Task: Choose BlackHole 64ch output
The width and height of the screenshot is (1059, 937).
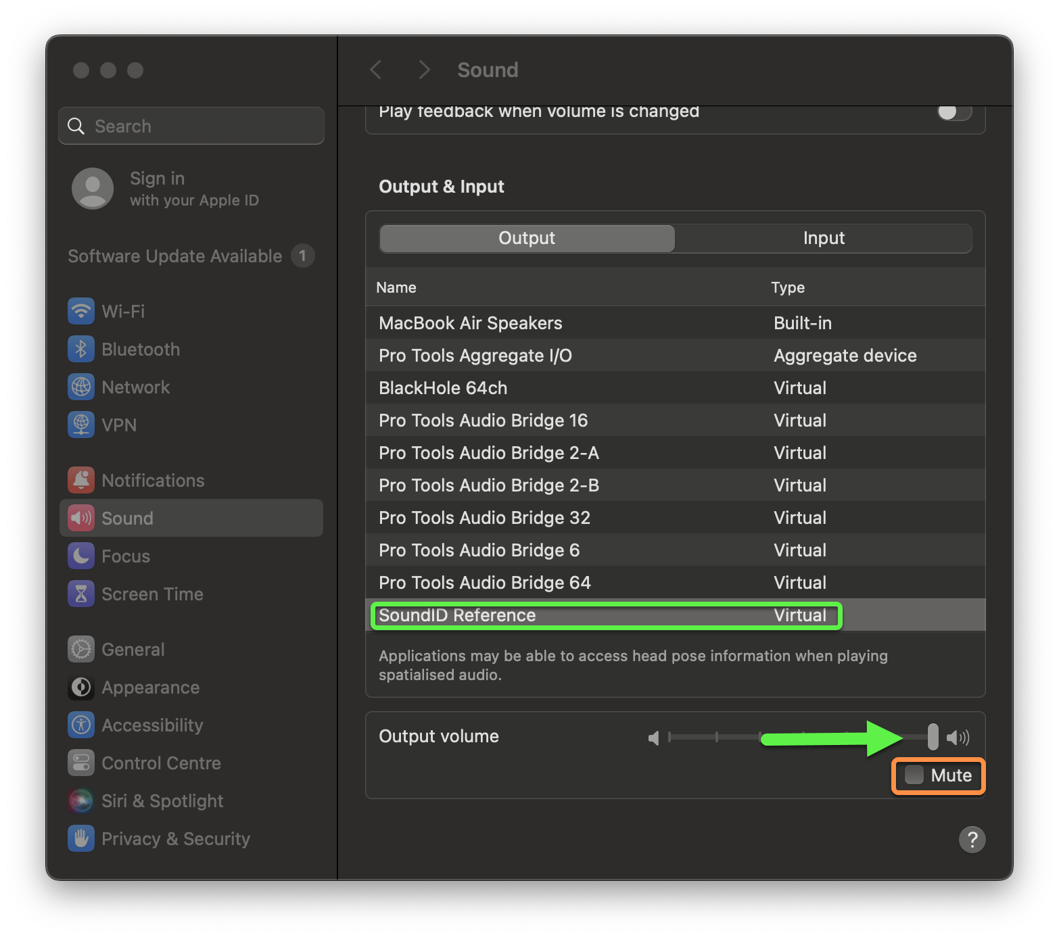Action: point(676,387)
